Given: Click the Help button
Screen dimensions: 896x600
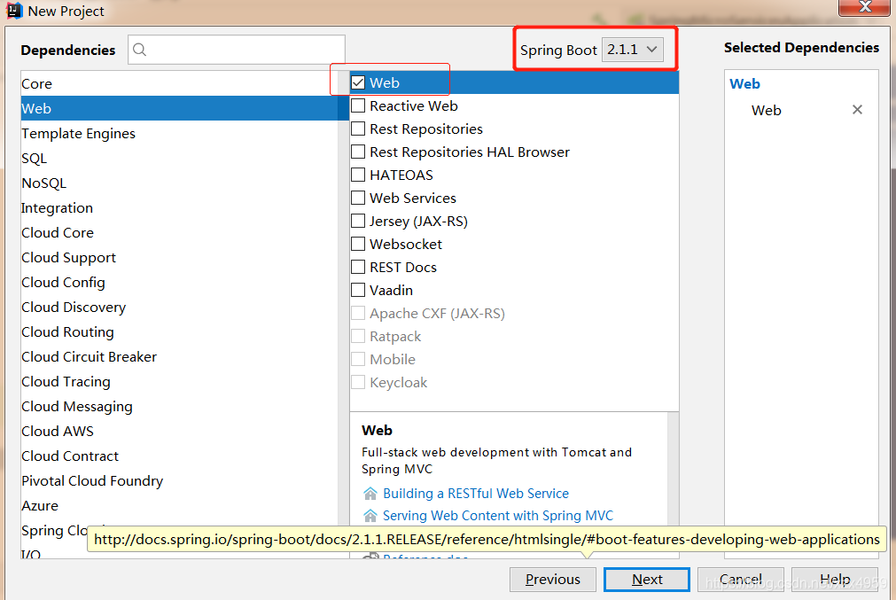Looking at the screenshot, I should (834, 579).
